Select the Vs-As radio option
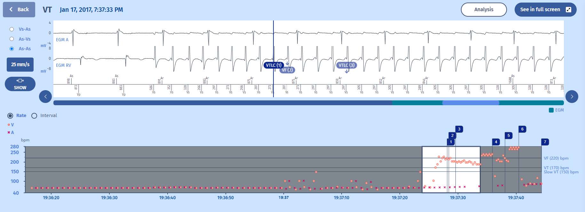This screenshot has width=585, height=212. (x=12, y=29)
